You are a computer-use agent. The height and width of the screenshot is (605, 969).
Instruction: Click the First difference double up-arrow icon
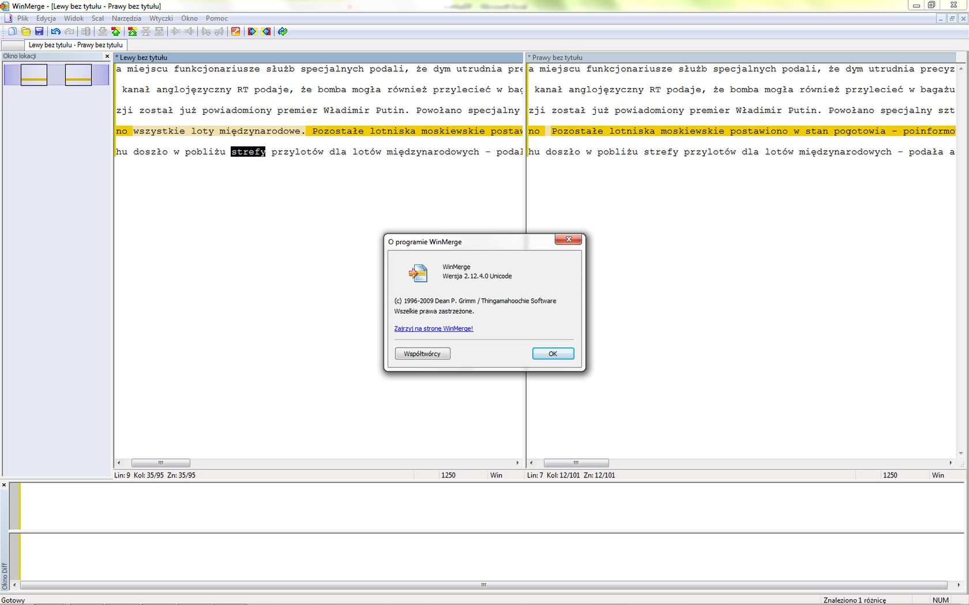133,32
